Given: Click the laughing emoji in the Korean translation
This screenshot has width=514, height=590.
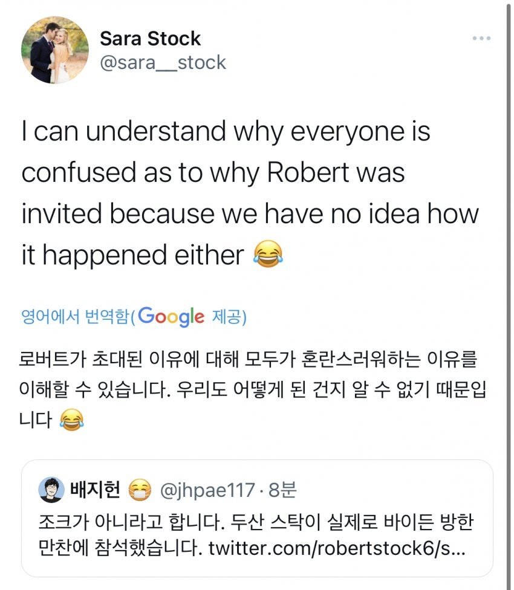Looking at the screenshot, I should 71,420.
